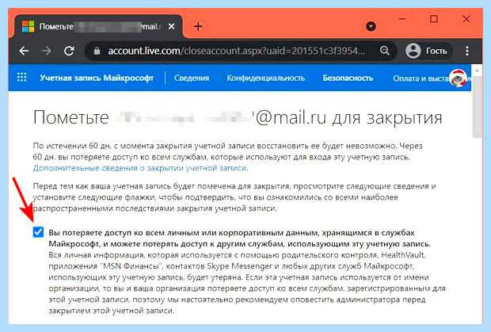Open the Microsoft app launcher grid
Viewport: 491px width, 332px height.
coord(21,78)
